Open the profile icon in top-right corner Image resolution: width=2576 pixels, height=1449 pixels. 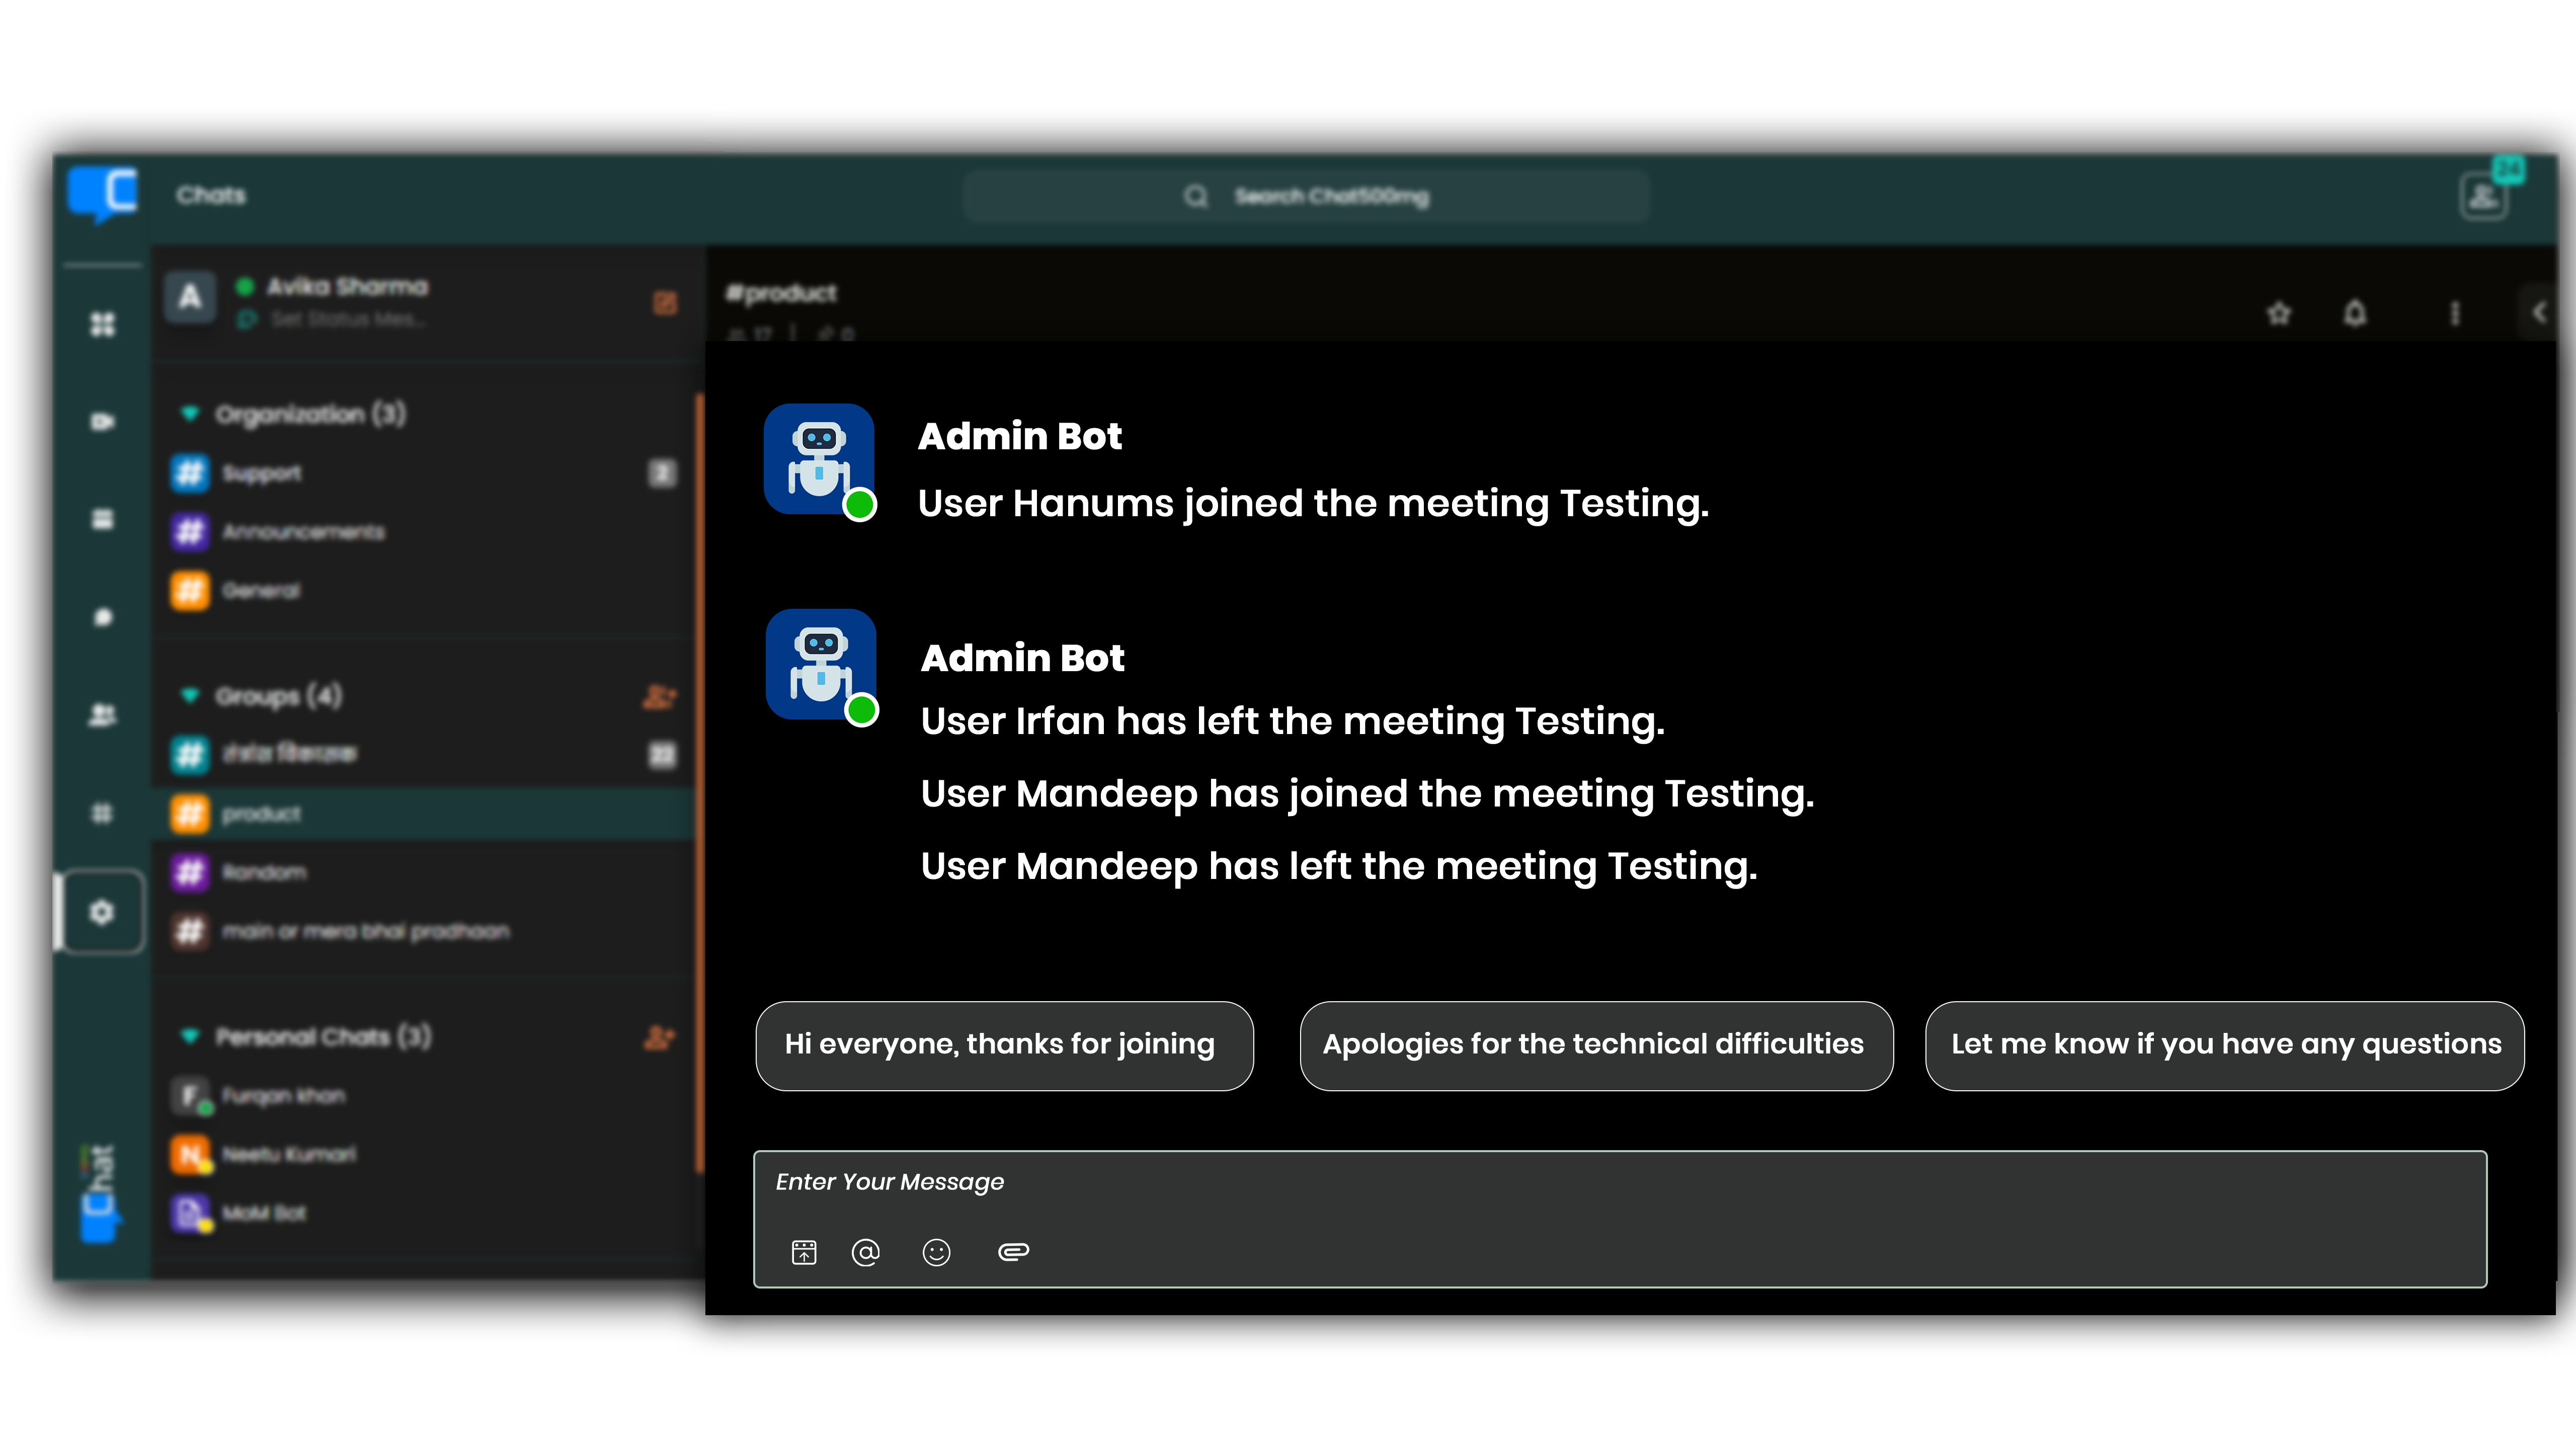point(2484,195)
